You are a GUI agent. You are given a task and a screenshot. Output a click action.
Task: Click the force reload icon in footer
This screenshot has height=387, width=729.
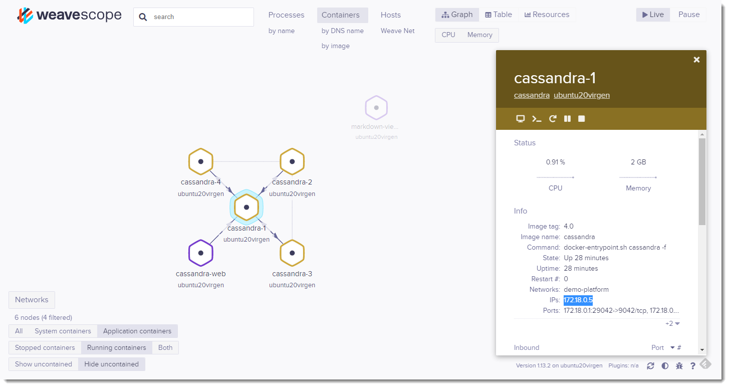click(650, 366)
